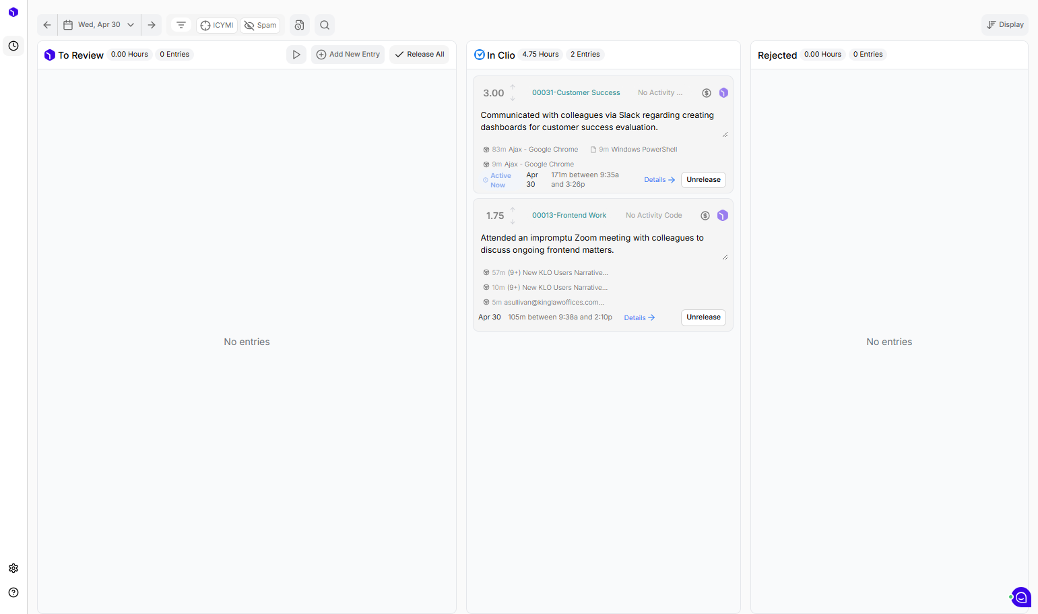Viewport: 1038px width, 614px height.
Task: Increase hours on the 3.00 entry
Action: pyautogui.click(x=513, y=87)
